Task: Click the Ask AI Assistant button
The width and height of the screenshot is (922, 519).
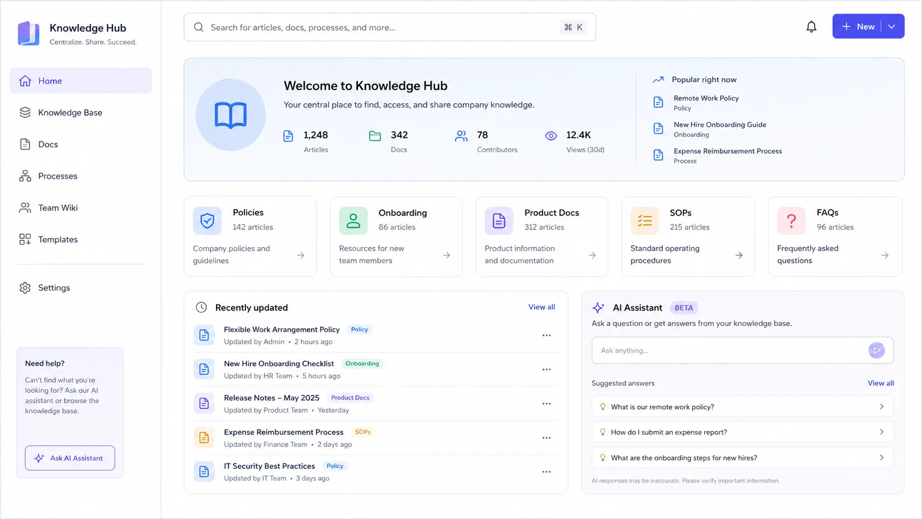Action: (x=70, y=458)
